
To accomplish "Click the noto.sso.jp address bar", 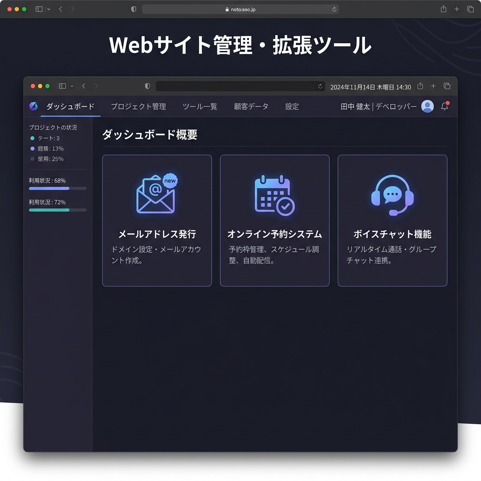I will pos(240,9).
